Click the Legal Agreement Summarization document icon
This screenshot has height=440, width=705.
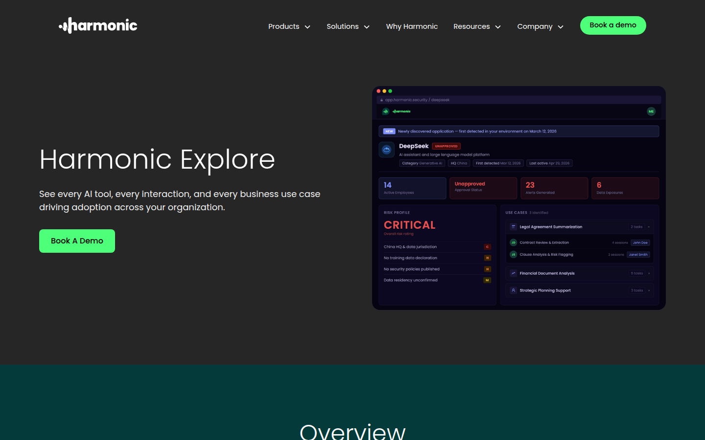pos(514,227)
